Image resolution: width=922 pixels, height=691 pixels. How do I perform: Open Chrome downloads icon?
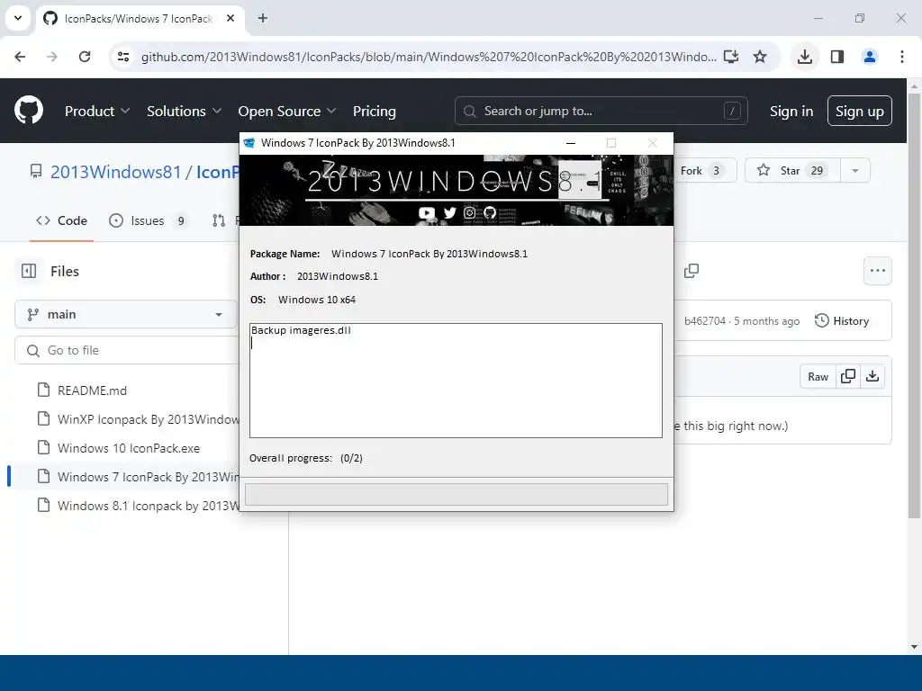[804, 57]
